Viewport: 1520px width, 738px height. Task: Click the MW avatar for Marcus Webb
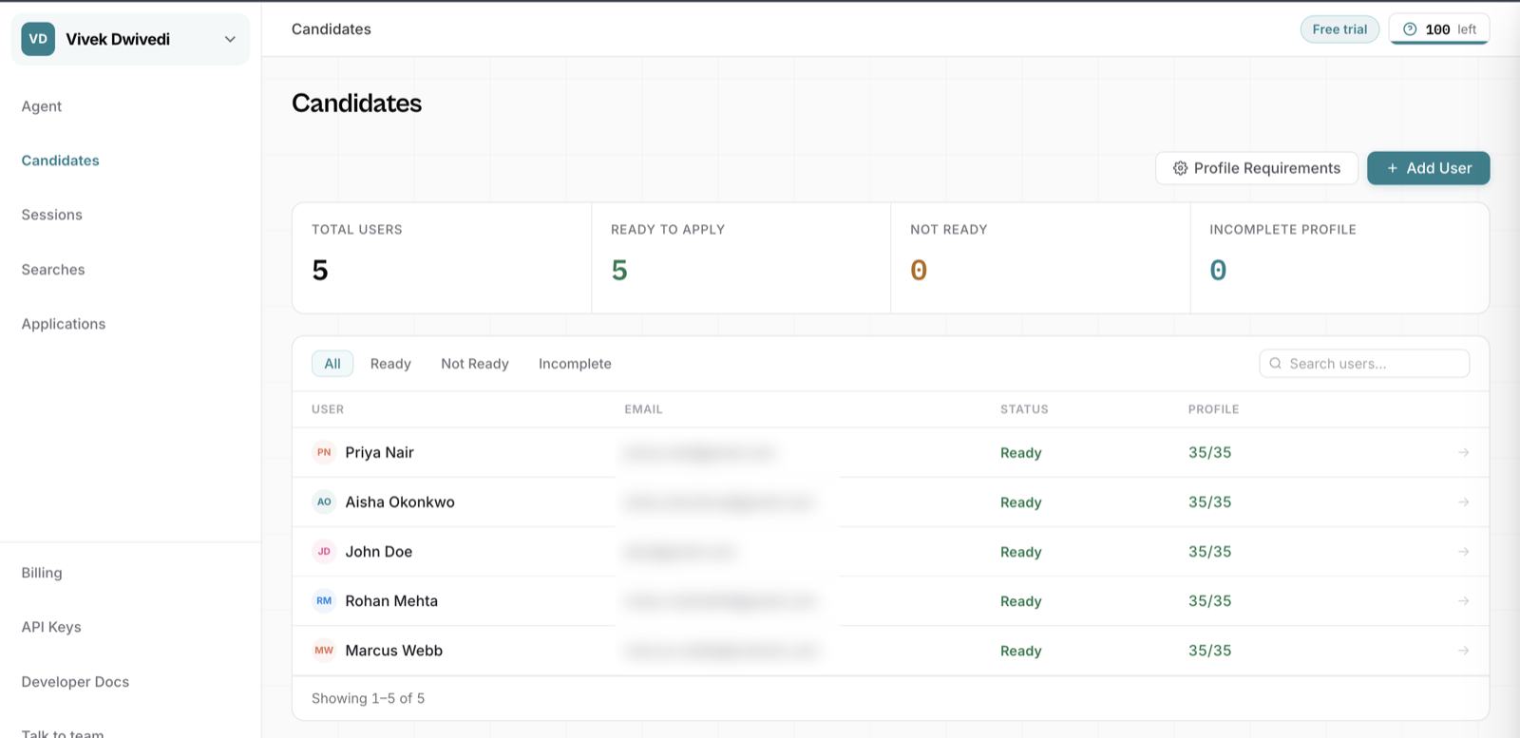(324, 651)
